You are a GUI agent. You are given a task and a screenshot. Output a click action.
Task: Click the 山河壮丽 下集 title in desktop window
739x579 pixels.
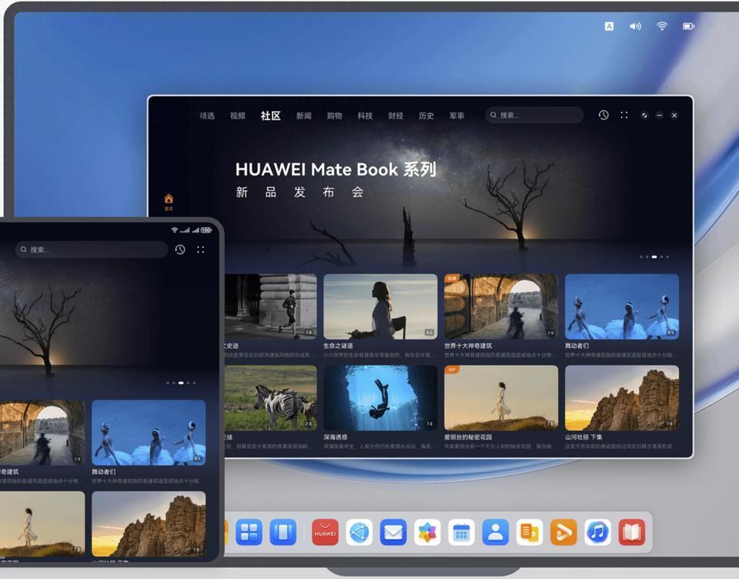click(x=584, y=437)
